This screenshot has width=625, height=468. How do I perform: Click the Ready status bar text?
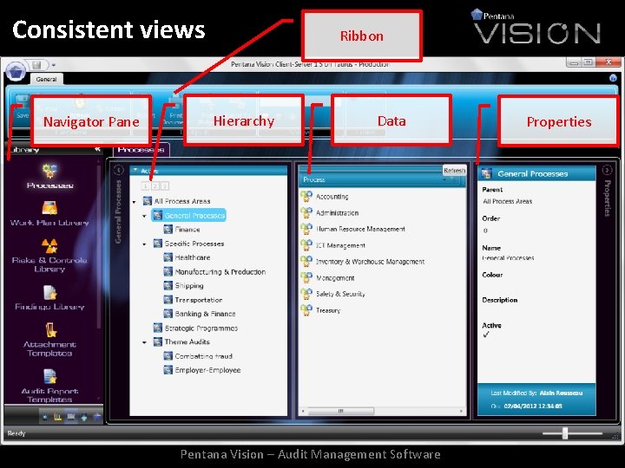point(16,433)
